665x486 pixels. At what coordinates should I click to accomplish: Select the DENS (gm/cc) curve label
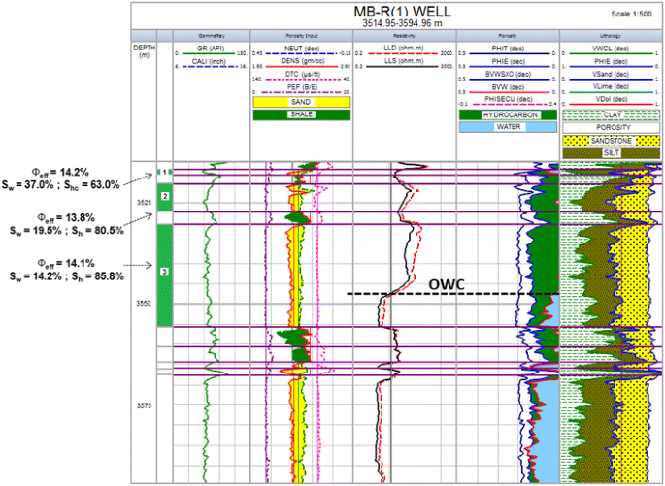point(301,61)
